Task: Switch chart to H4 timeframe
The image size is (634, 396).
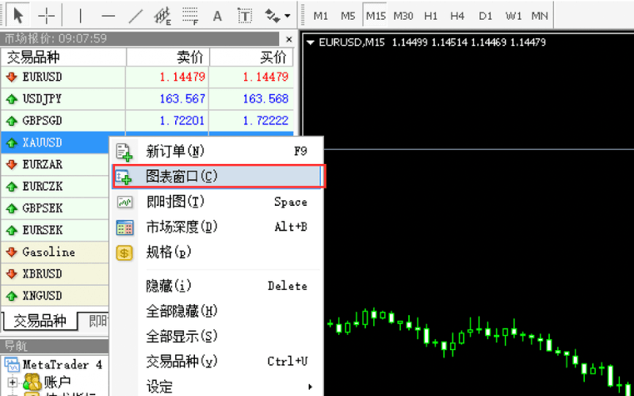Action: 457,16
